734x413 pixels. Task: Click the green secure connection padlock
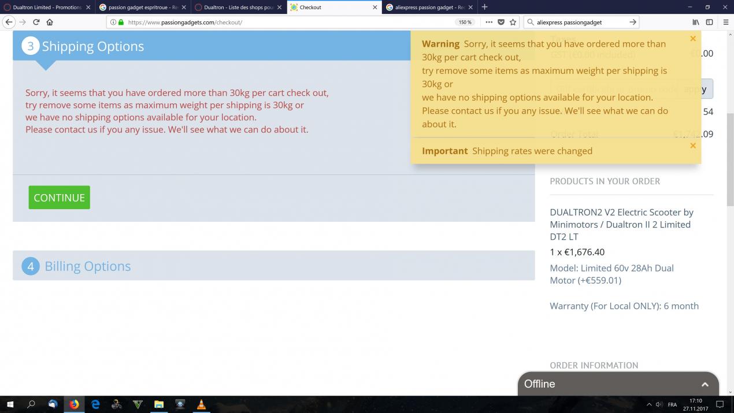pyautogui.click(x=121, y=22)
